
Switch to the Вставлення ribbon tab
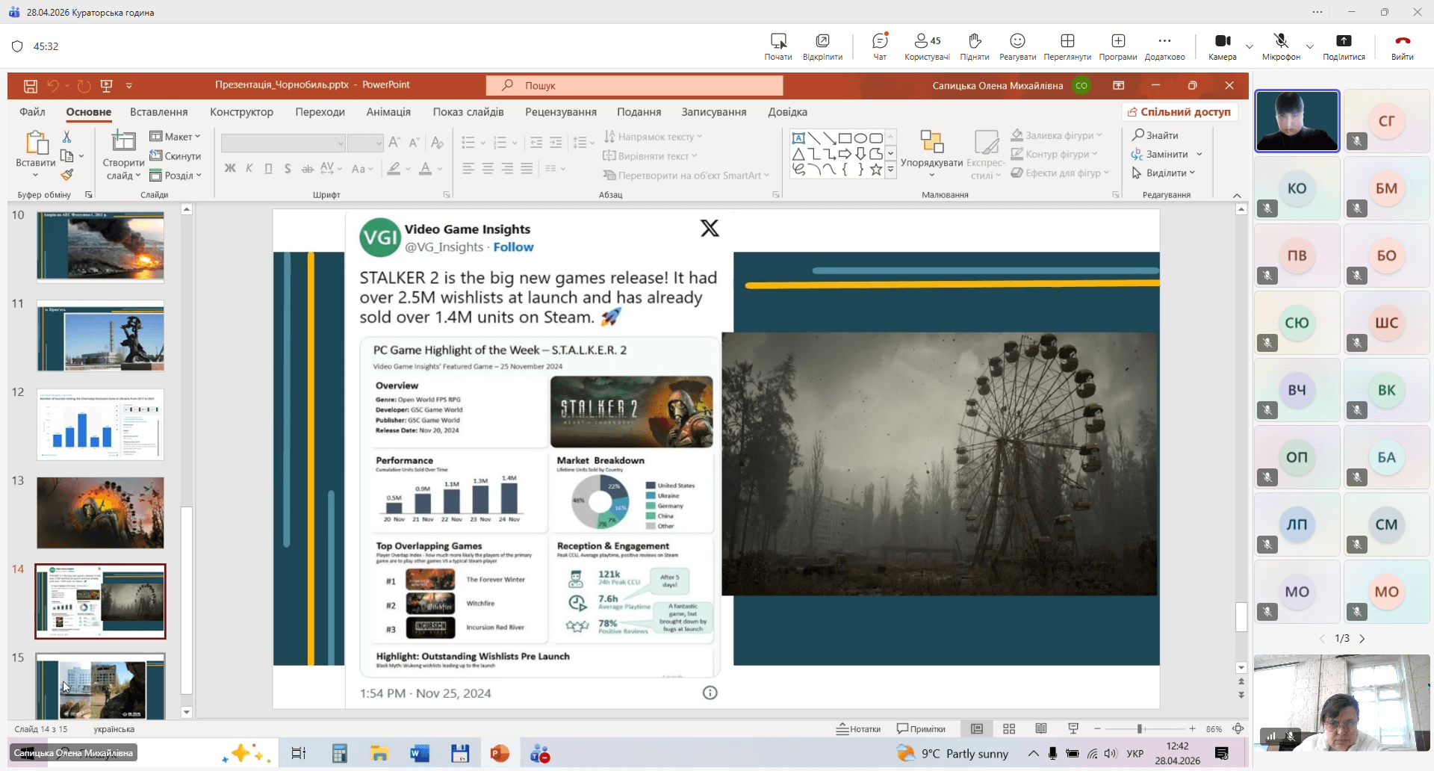158,112
